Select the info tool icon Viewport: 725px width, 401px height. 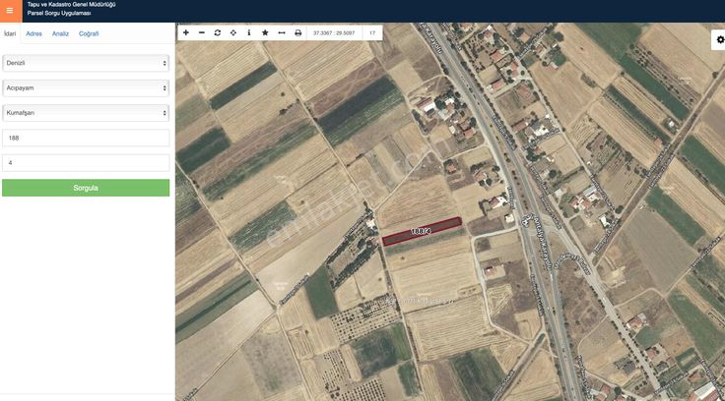[249, 32]
